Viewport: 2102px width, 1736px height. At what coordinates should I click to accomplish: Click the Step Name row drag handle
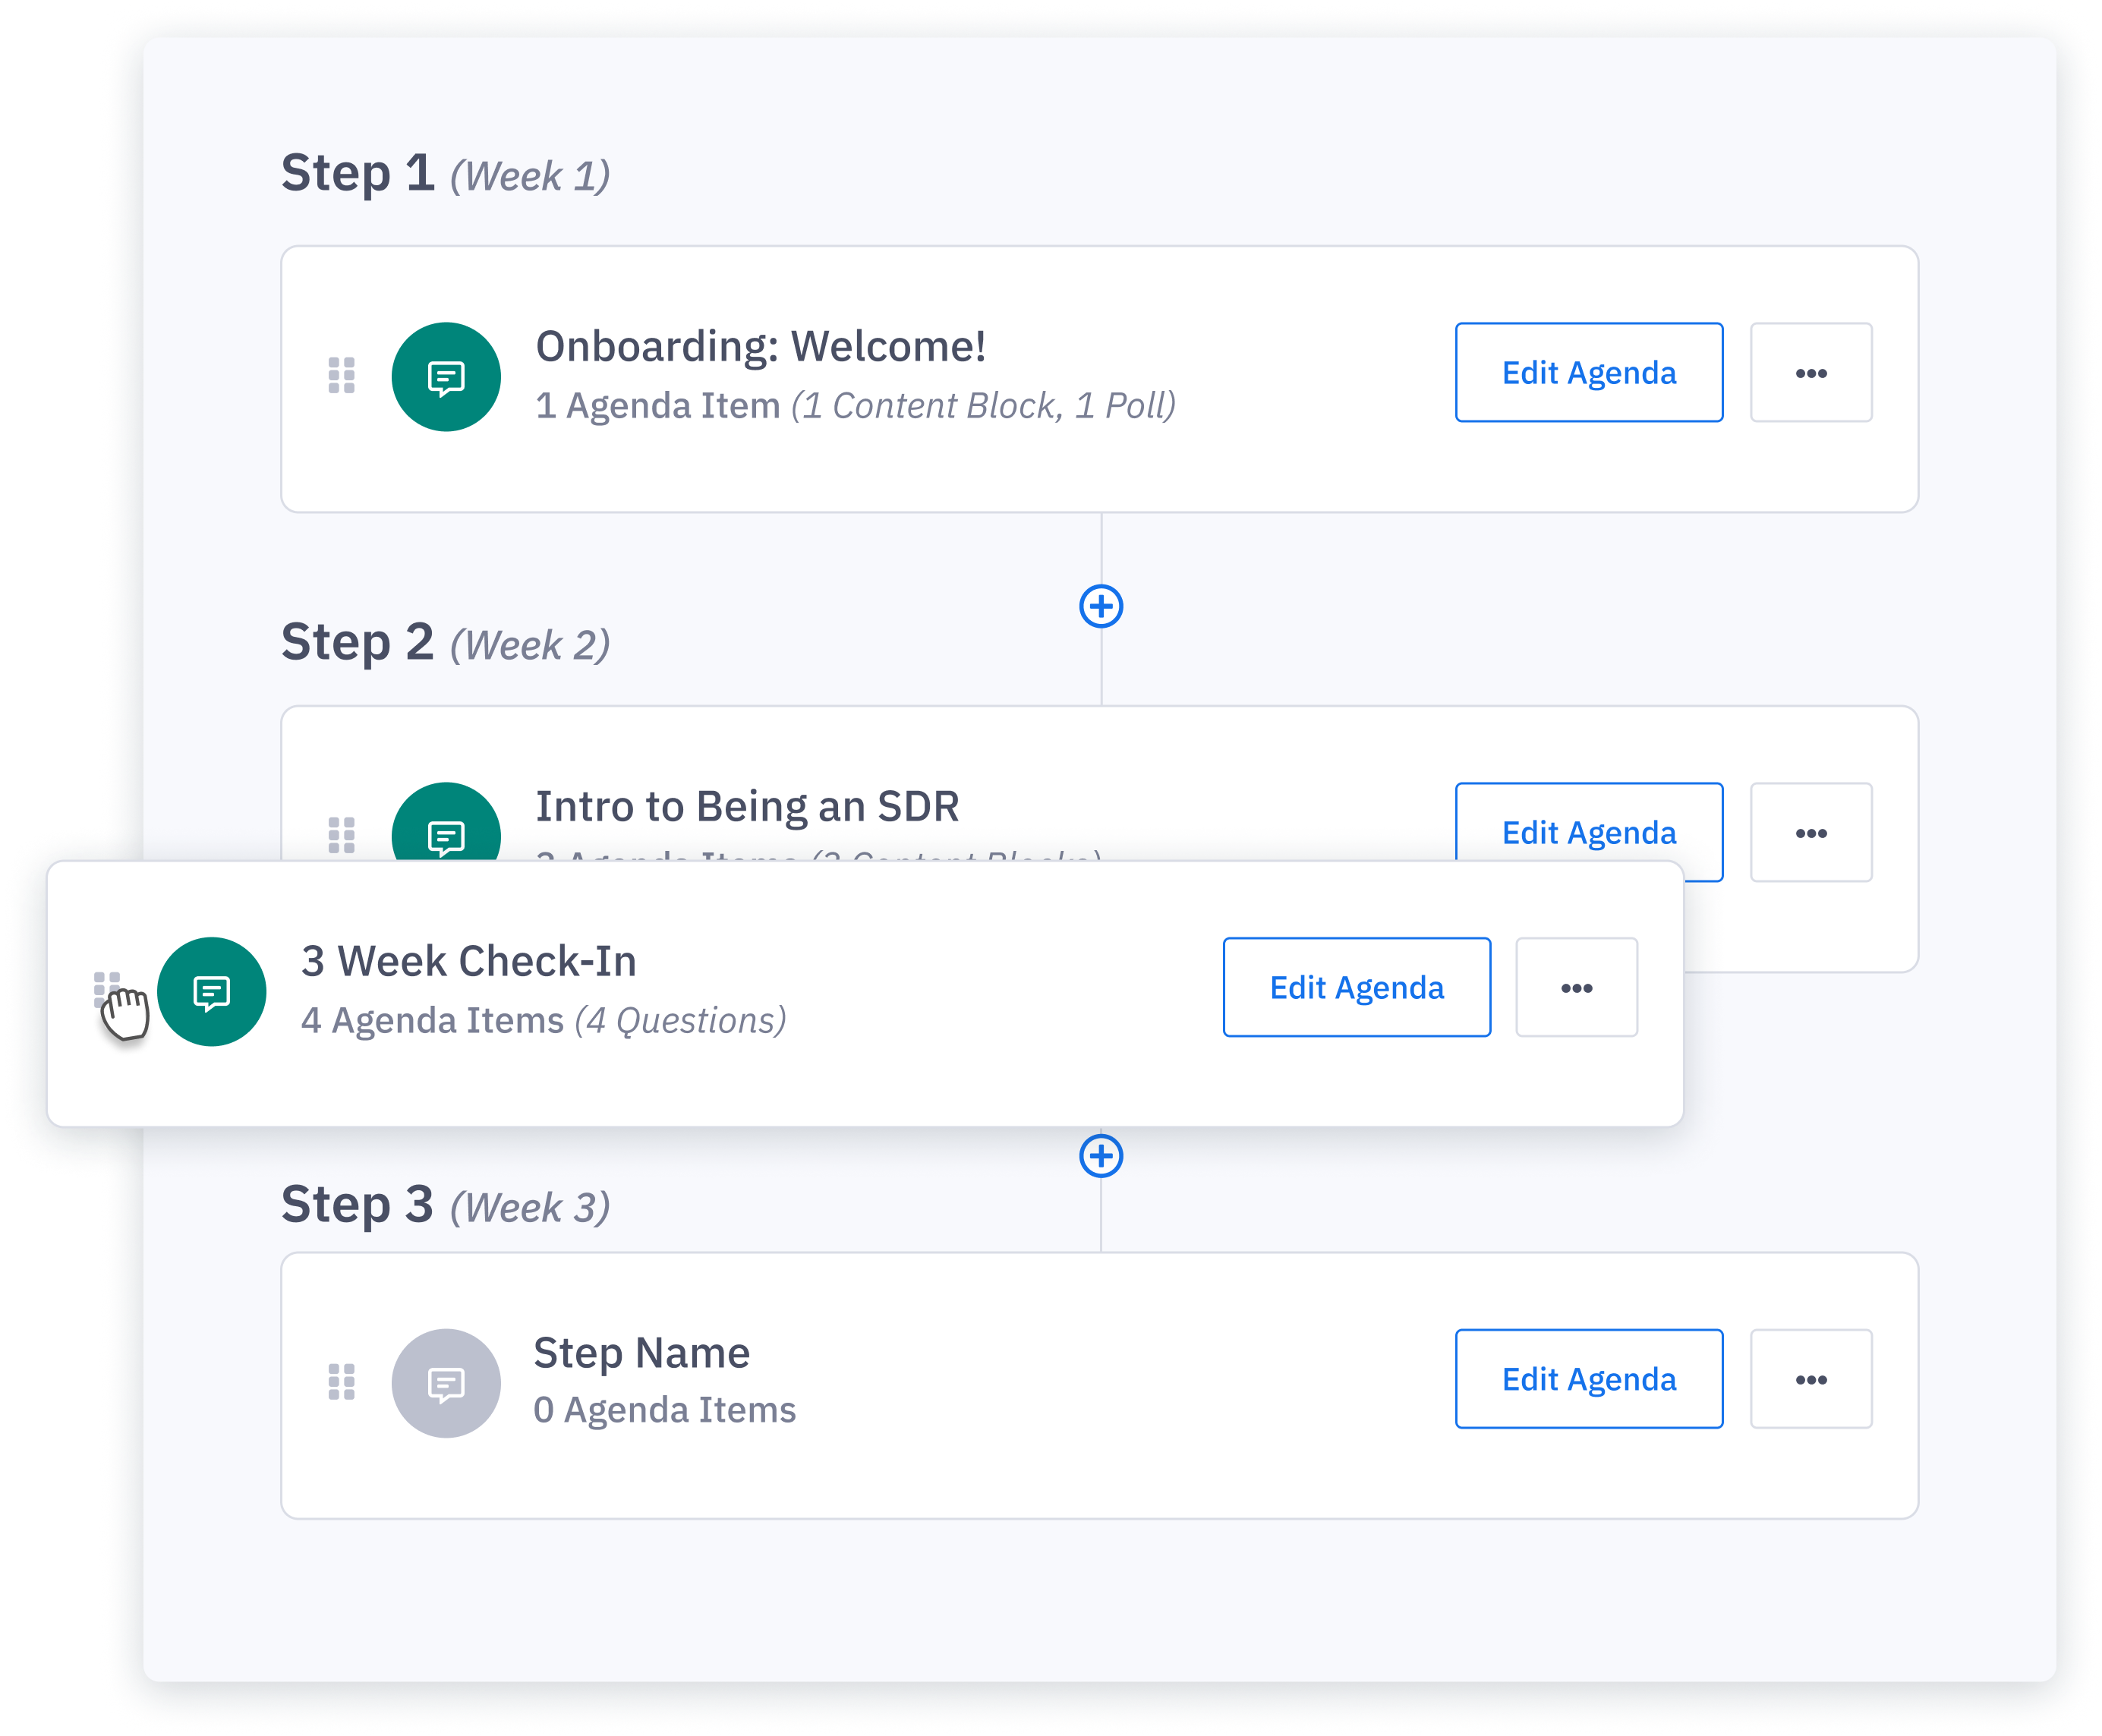pyautogui.click(x=341, y=1382)
